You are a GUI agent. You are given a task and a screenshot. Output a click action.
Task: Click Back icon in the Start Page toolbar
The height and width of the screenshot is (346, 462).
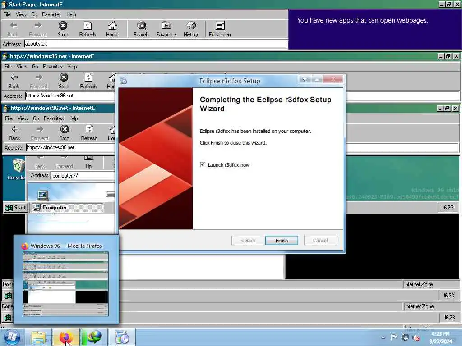click(13, 29)
